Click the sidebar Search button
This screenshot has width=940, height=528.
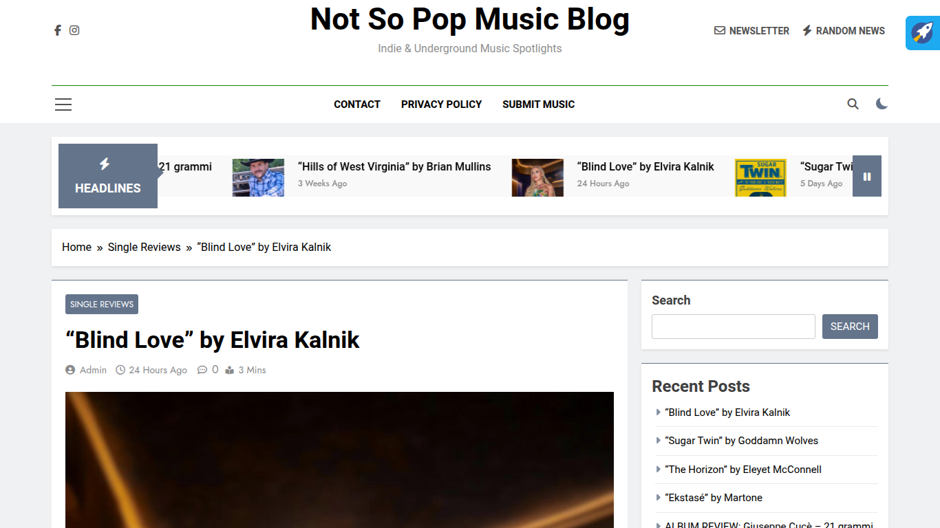[x=850, y=327]
